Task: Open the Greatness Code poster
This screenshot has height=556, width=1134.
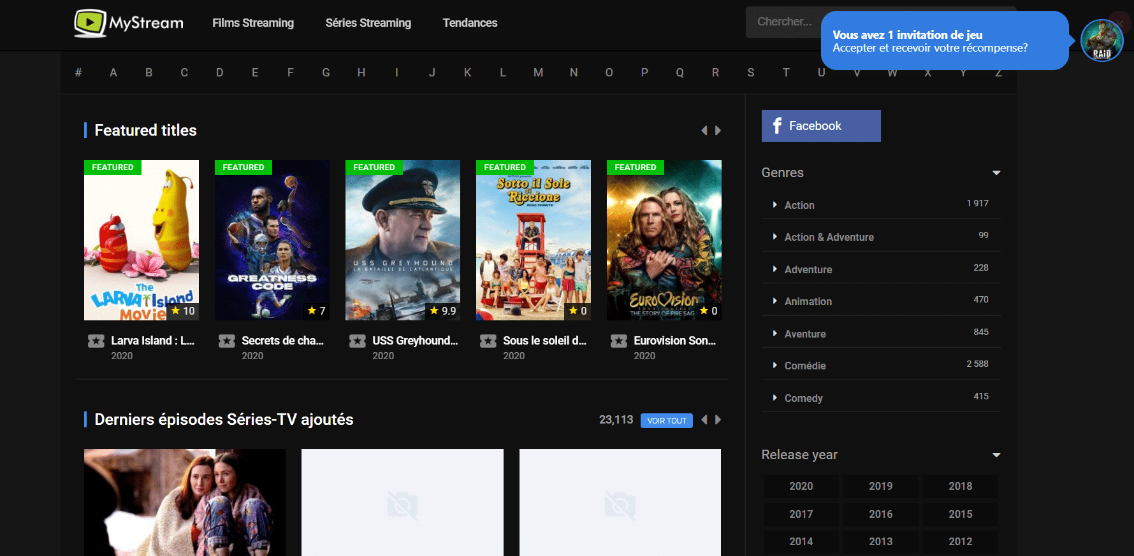Action: point(272,240)
